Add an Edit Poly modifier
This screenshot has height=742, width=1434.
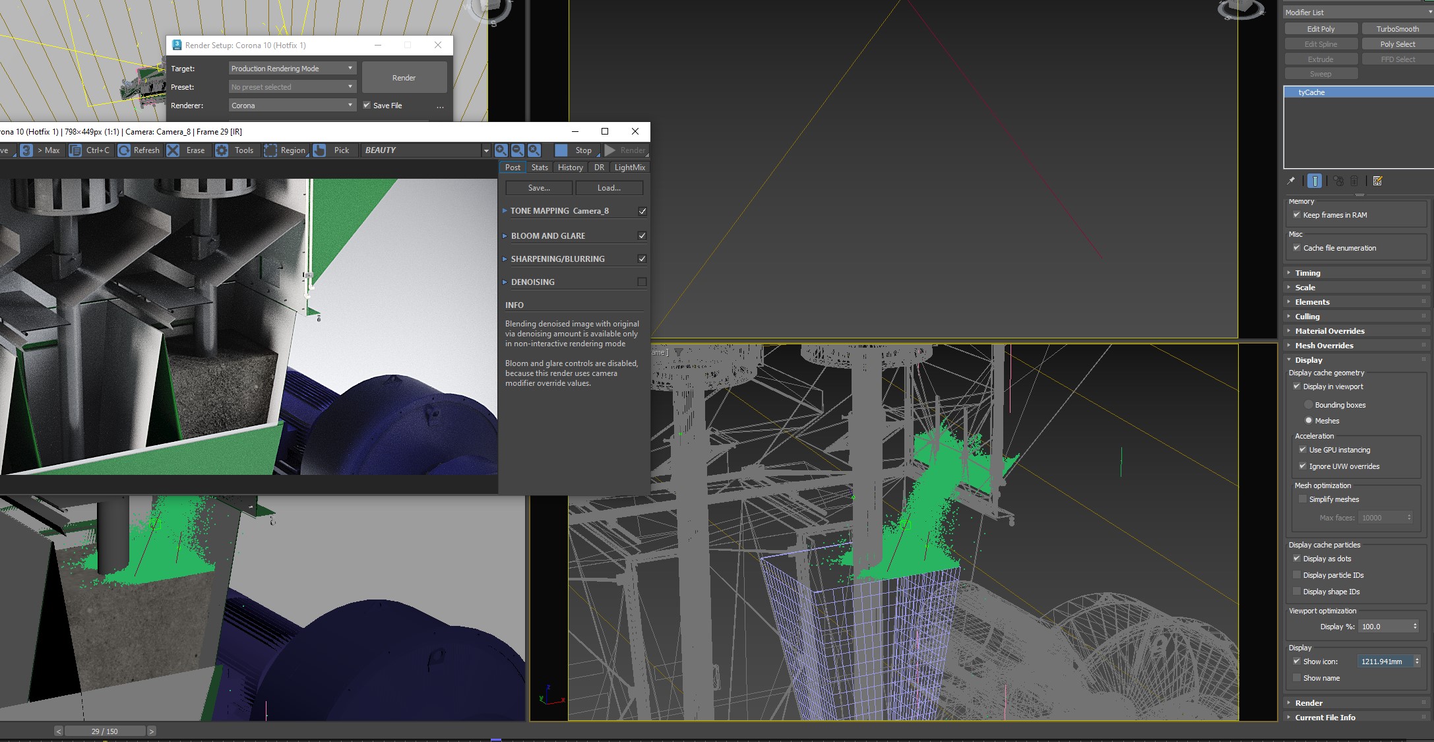pos(1321,29)
